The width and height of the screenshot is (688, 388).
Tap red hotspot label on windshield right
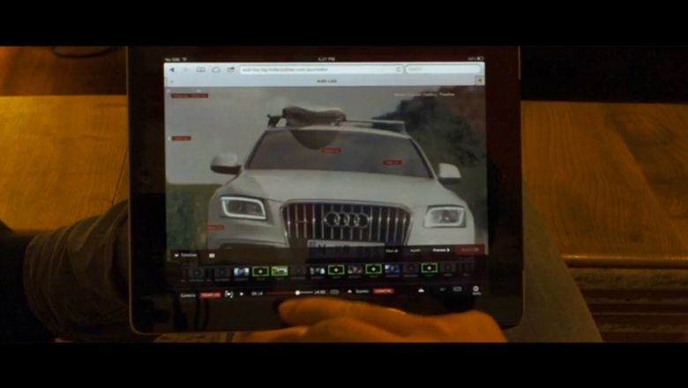393,162
